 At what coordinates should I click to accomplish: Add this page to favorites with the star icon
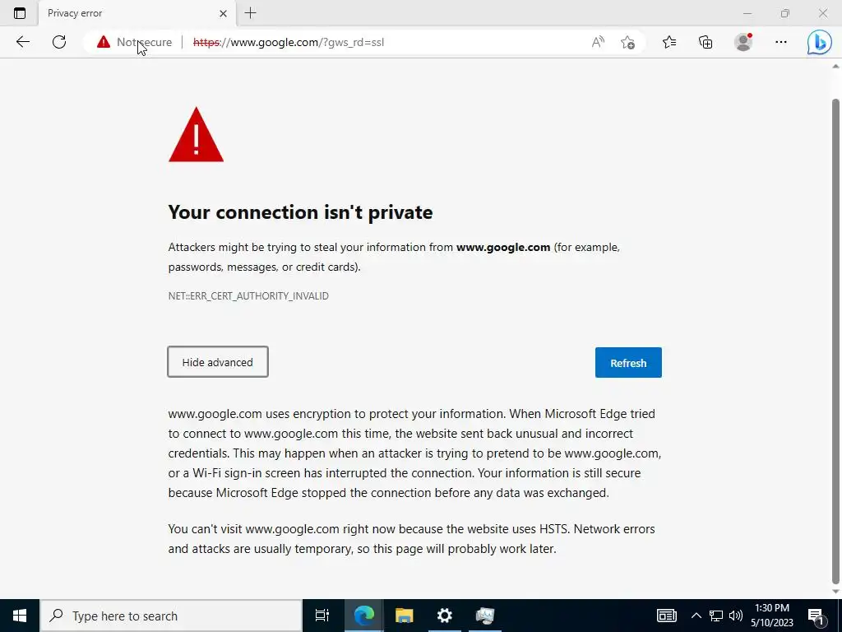pos(627,42)
